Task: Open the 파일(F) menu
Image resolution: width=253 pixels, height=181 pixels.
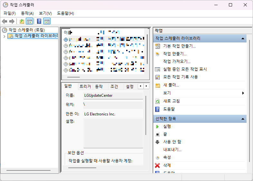Action: 10,14
